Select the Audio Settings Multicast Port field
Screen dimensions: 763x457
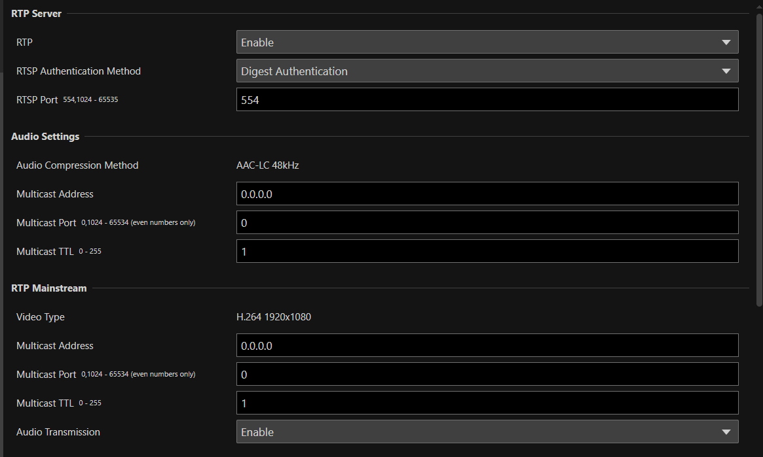click(x=487, y=222)
